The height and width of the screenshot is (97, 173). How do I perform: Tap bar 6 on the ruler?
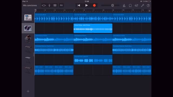pos(84,10)
